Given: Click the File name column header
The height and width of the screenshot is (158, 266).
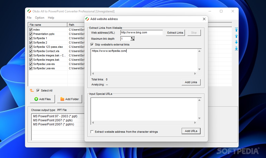Looking at the screenshot, I should [48, 25].
